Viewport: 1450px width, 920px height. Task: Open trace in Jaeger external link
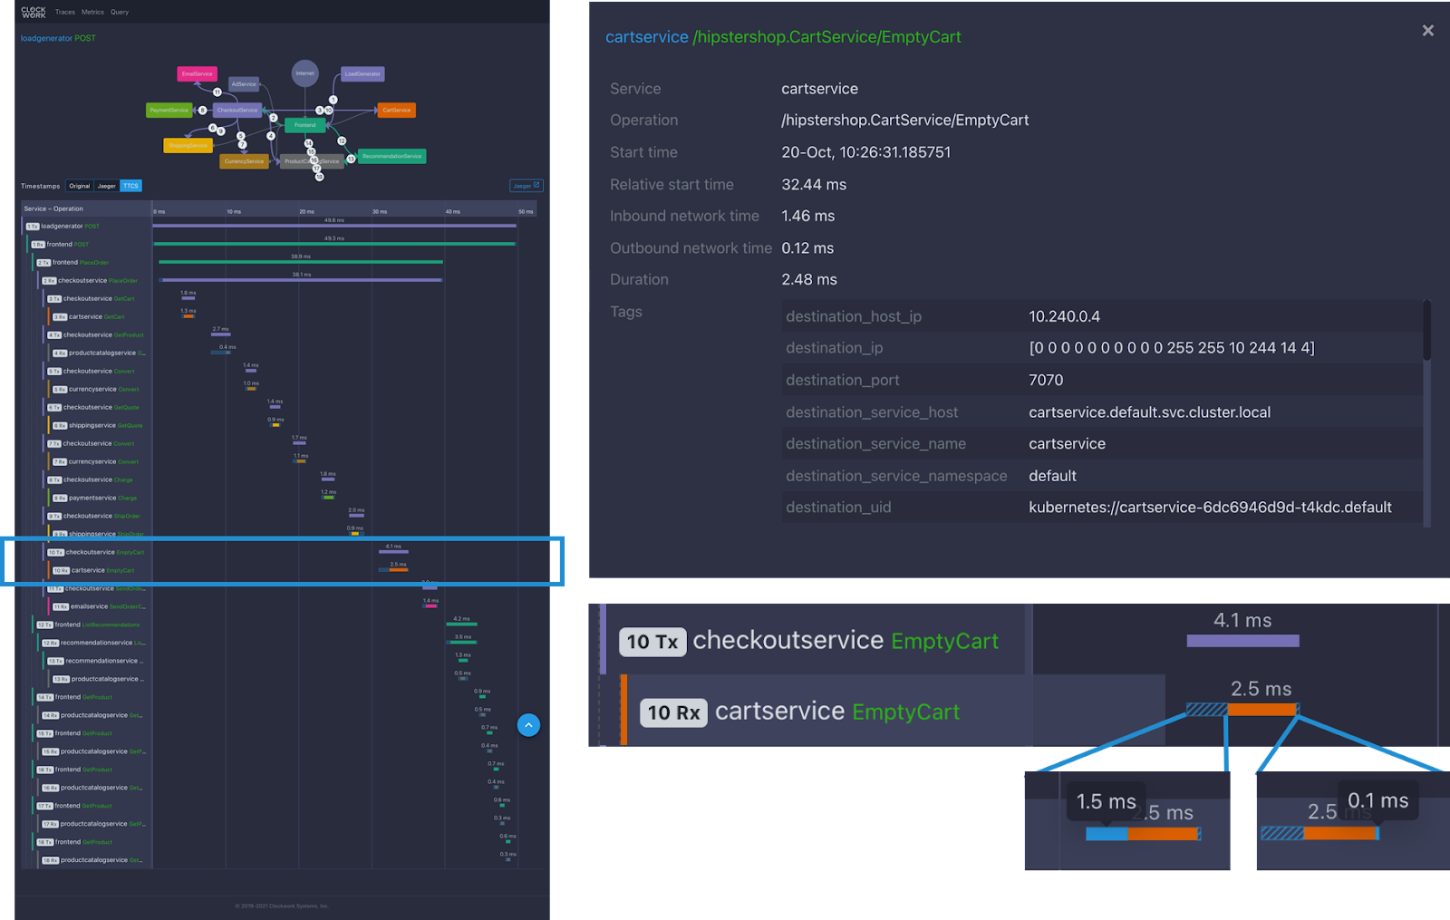[526, 186]
